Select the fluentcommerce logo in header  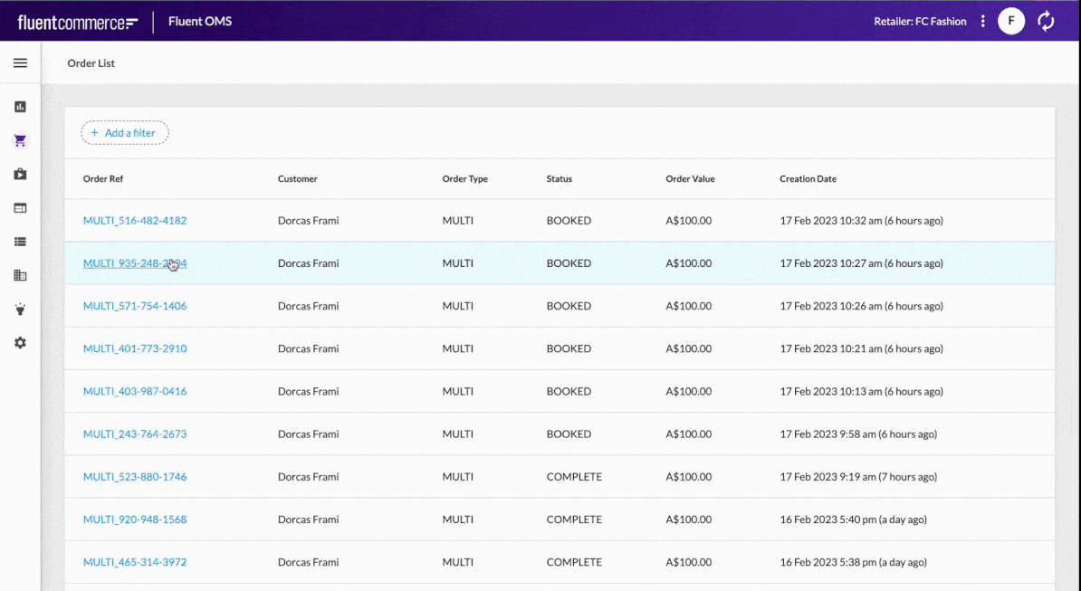[x=76, y=21]
